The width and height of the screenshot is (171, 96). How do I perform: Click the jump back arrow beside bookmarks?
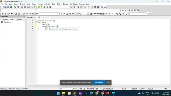click(123, 10)
